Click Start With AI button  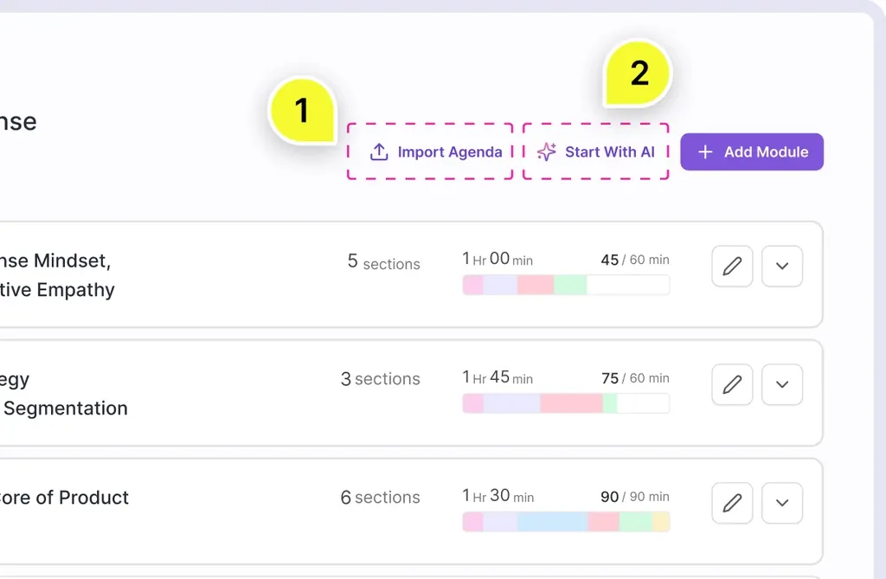coord(595,151)
